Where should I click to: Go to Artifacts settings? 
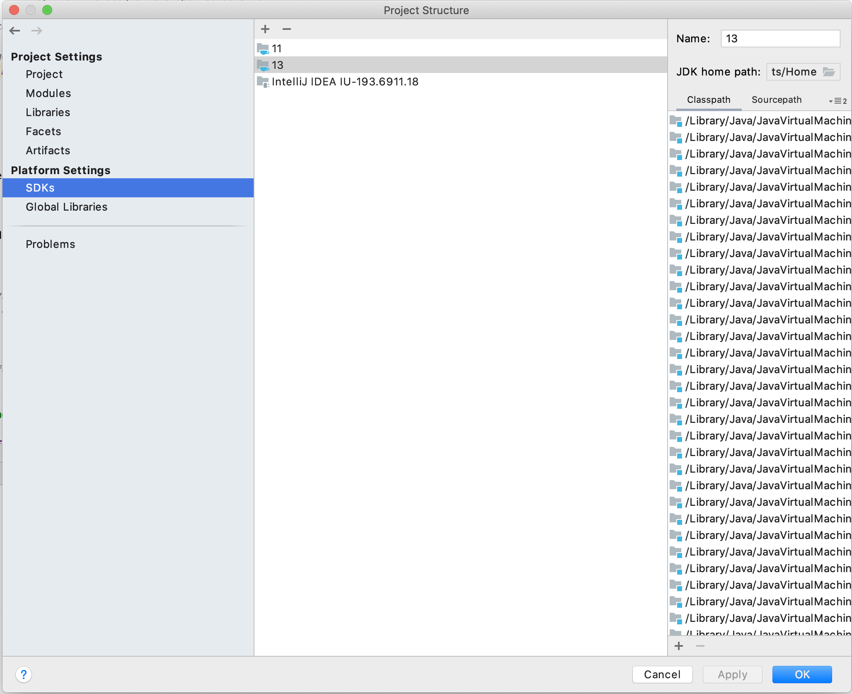click(48, 150)
